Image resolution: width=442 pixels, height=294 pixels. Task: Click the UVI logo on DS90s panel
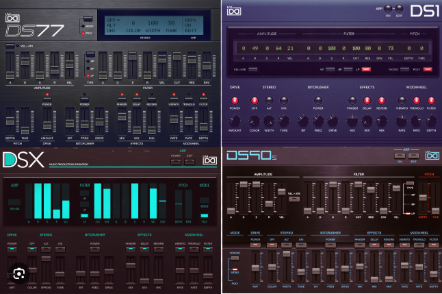point(432,155)
